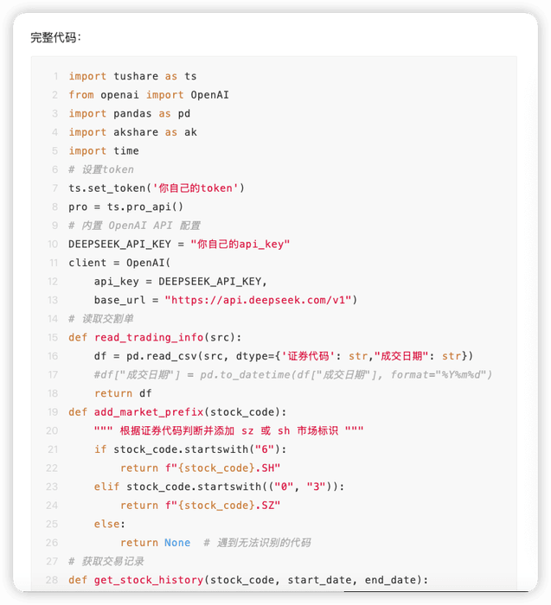Click the "def get_stock_history" function line

247,579
